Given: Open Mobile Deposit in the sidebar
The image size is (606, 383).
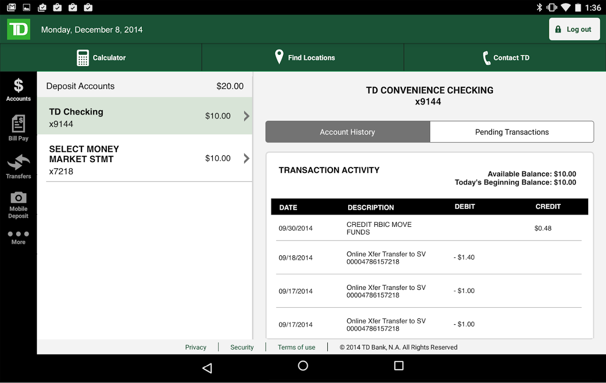Looking at the screenshot, I should point(18,205).
